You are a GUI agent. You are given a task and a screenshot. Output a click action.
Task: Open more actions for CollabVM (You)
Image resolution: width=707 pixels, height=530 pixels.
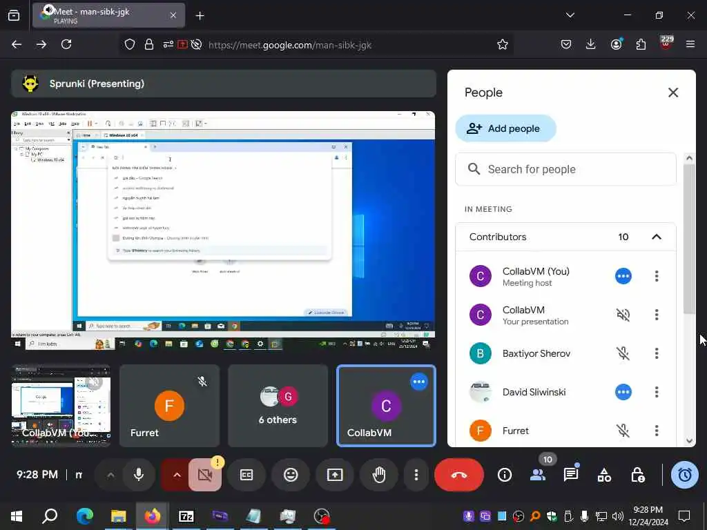657,276
